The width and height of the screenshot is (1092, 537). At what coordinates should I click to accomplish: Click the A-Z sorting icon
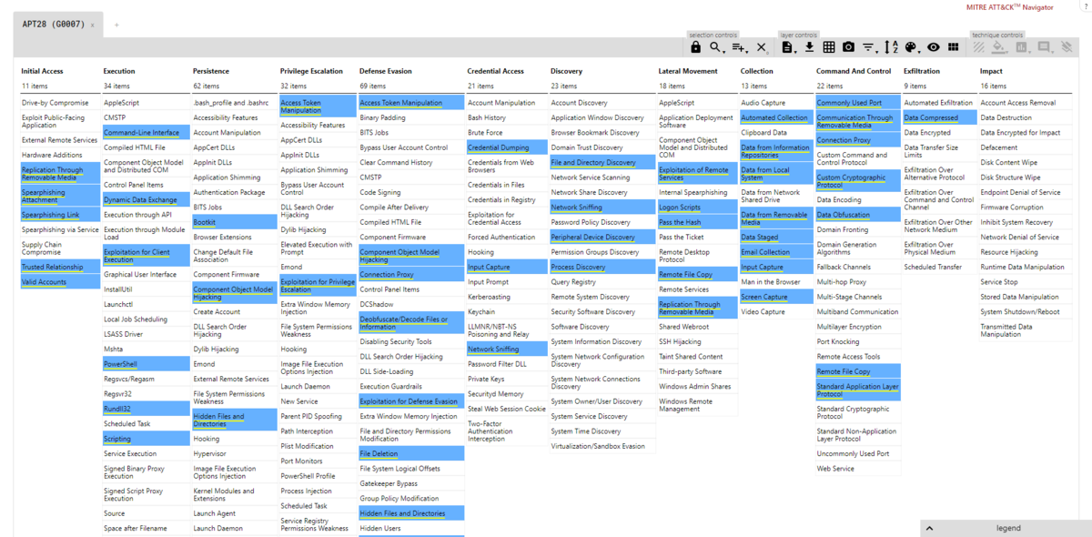(x=892, y=47)
